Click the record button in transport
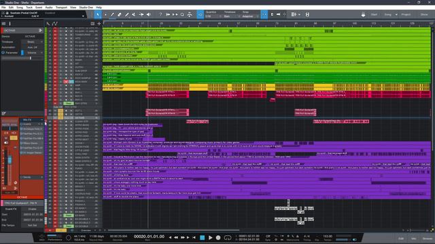The width and height of the screenshot is (435, 244). pyautogui.click(x=218, y=237)
